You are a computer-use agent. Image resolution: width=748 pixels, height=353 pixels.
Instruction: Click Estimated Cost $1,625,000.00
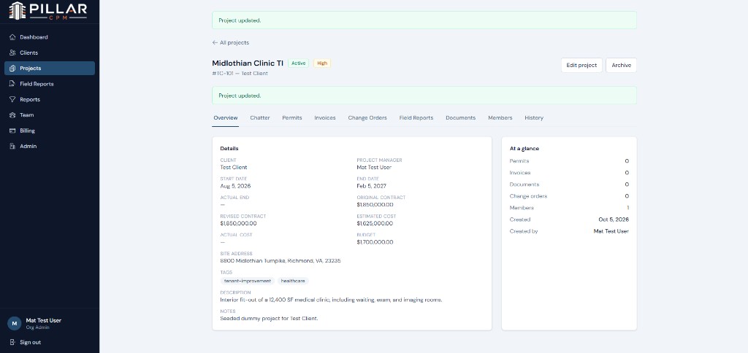coord(375,223)
